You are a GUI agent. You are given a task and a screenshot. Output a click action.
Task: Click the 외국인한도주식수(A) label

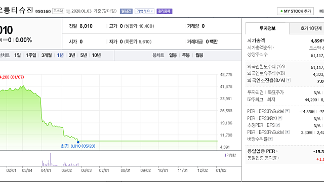266,66
